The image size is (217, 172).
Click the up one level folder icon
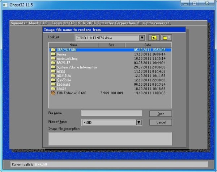coord(154,37)
